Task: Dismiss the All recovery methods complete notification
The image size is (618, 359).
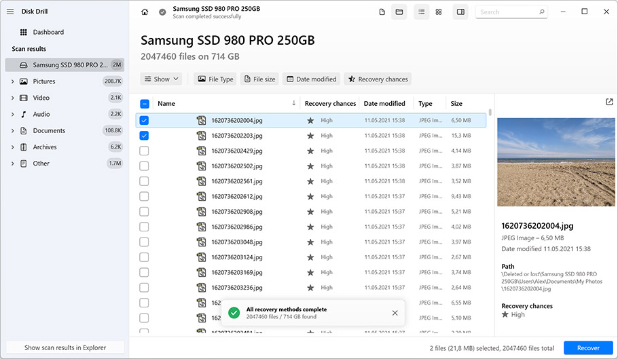Action: coord(395,313)
